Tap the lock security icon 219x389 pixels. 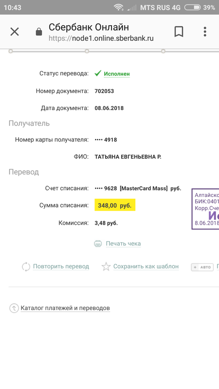[39, 32]
